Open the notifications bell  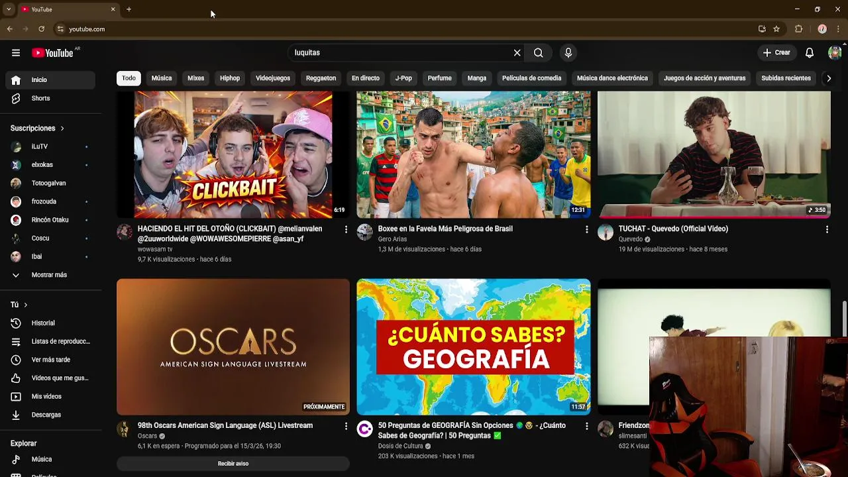(810, 53)
